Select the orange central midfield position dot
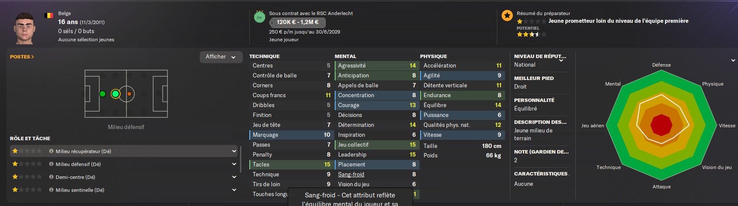This screenshot has height=206, width=738. tap(129, 94)
